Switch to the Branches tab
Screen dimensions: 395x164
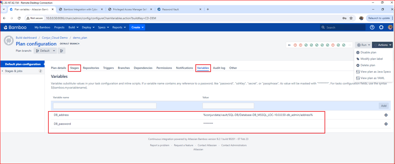pyautogui.click(x=124, y=68)
